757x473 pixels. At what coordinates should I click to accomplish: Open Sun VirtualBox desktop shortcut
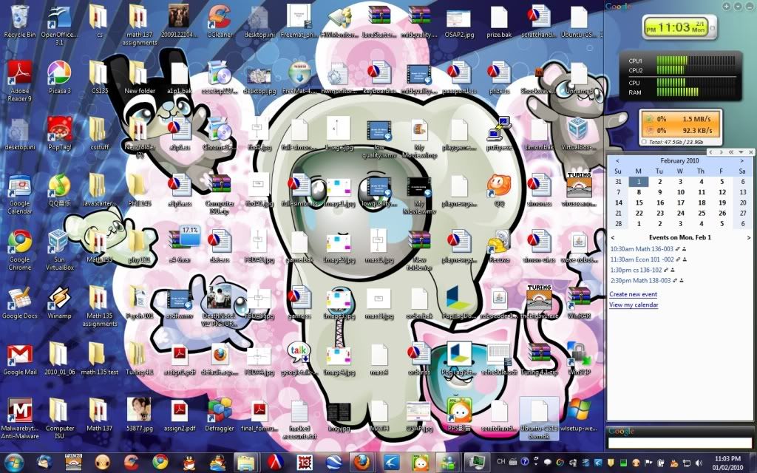tap(59, 250)
